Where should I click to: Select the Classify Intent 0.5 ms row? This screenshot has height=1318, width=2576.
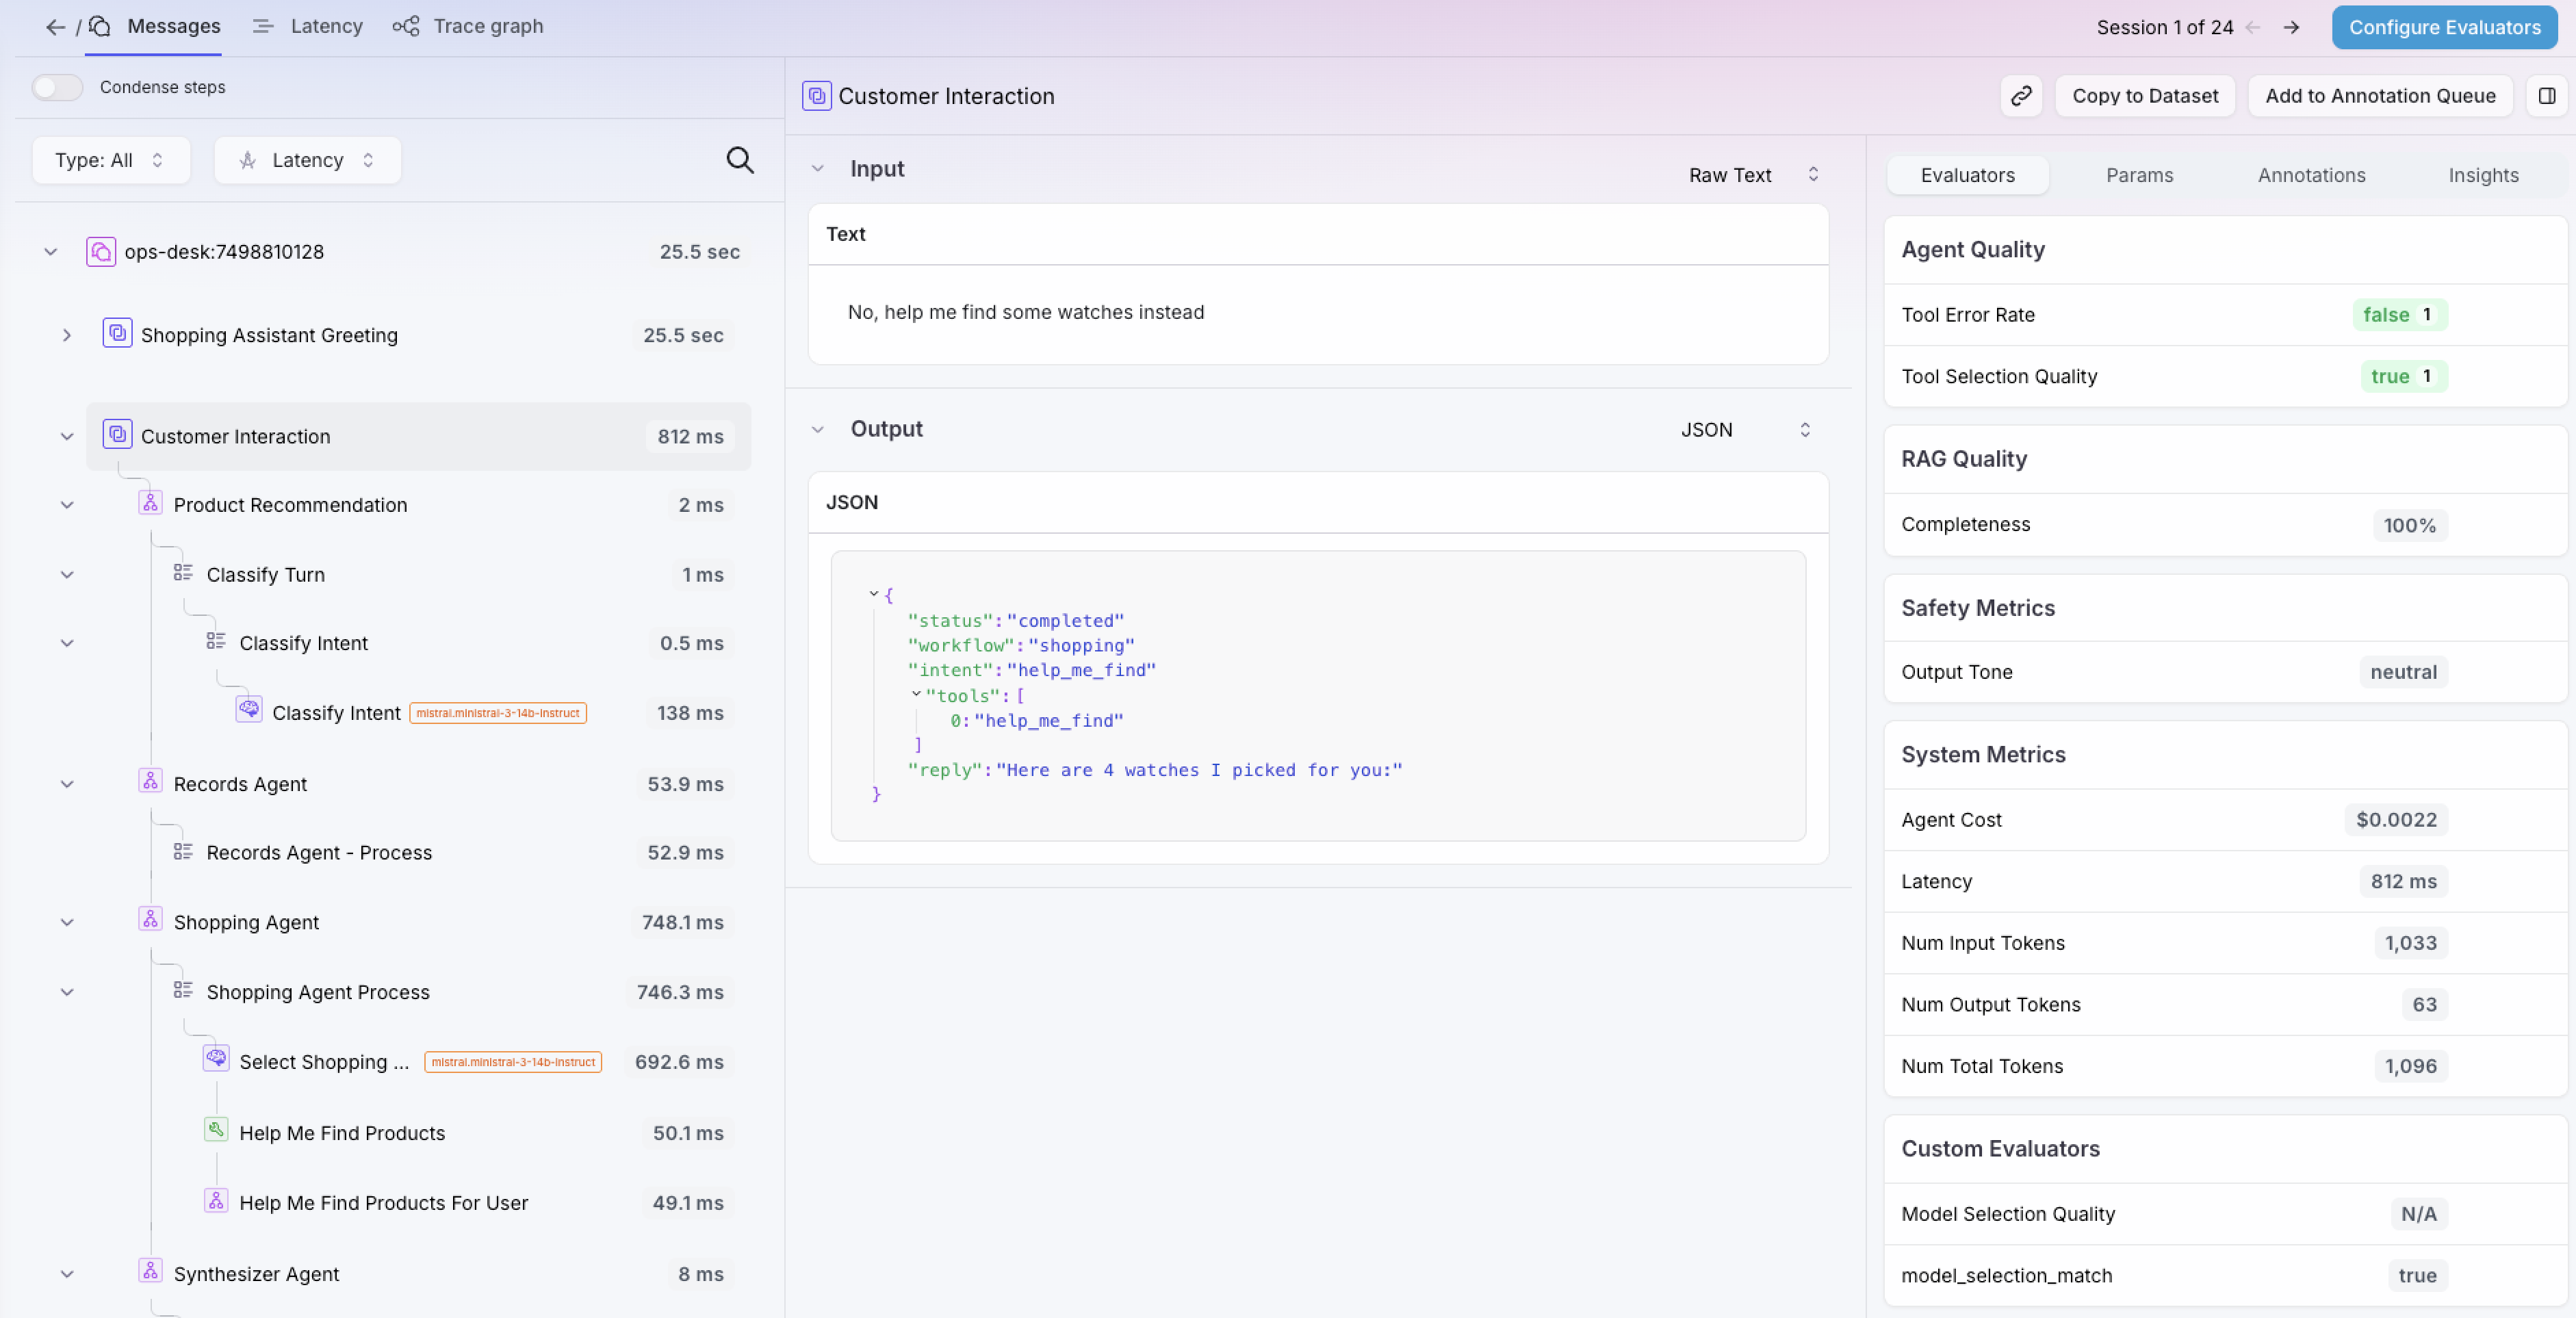click(x=418, y=643)
